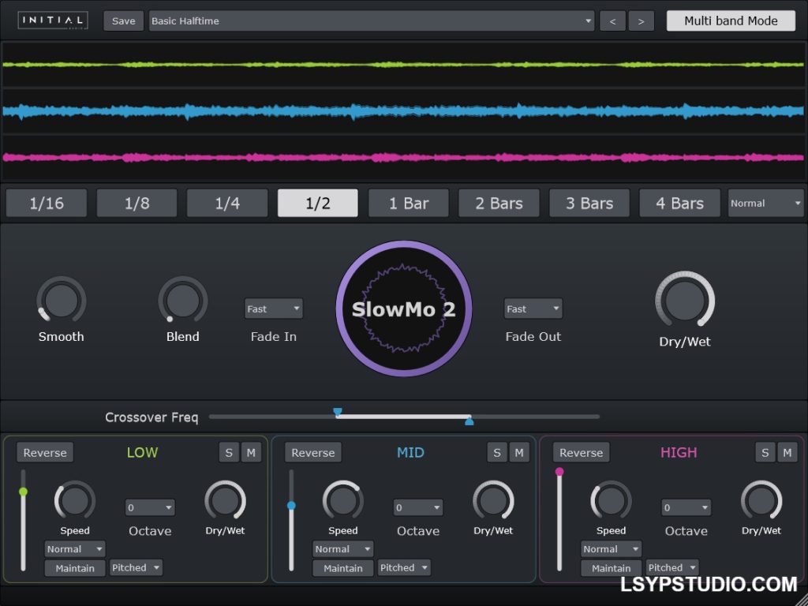The image size is (808, 606).
Task: Open the Basic Halftime preset dropdown
Action: click(371, 21)
